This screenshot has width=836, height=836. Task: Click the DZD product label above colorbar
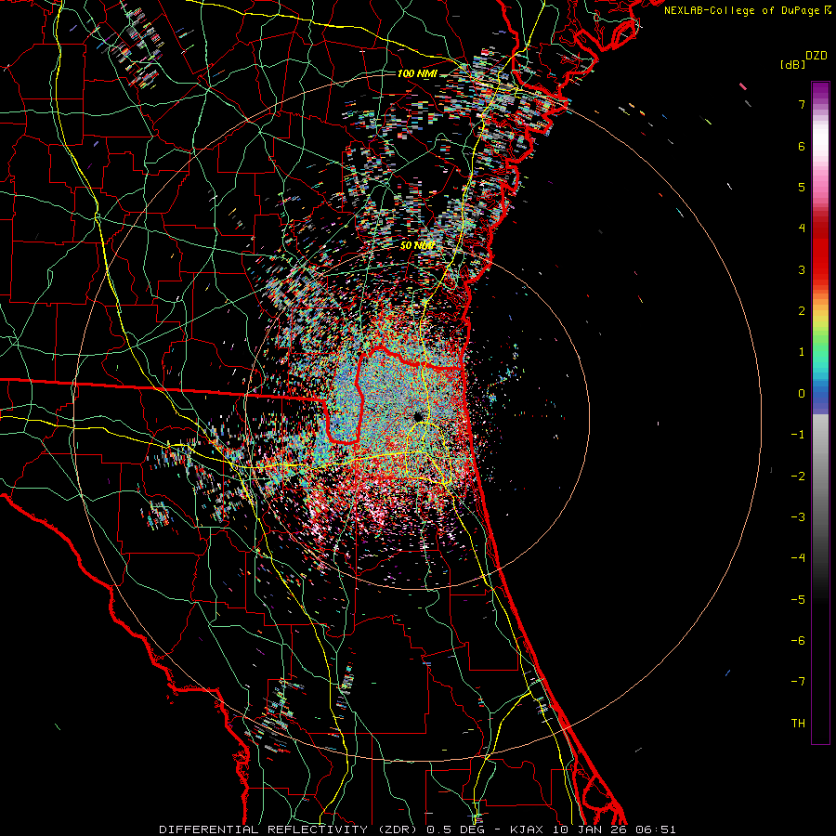(816, 56)
